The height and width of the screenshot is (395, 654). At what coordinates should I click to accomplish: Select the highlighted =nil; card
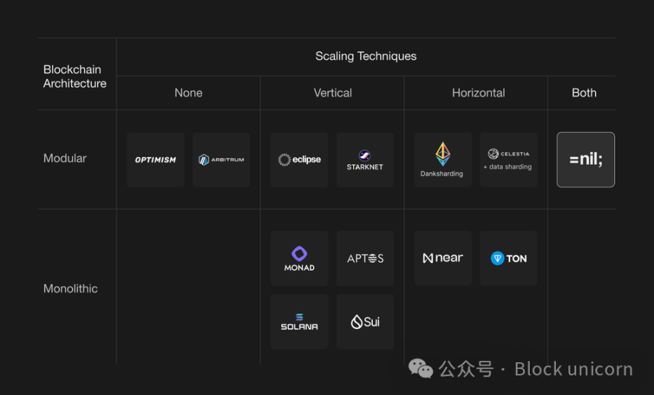(586, 160)
